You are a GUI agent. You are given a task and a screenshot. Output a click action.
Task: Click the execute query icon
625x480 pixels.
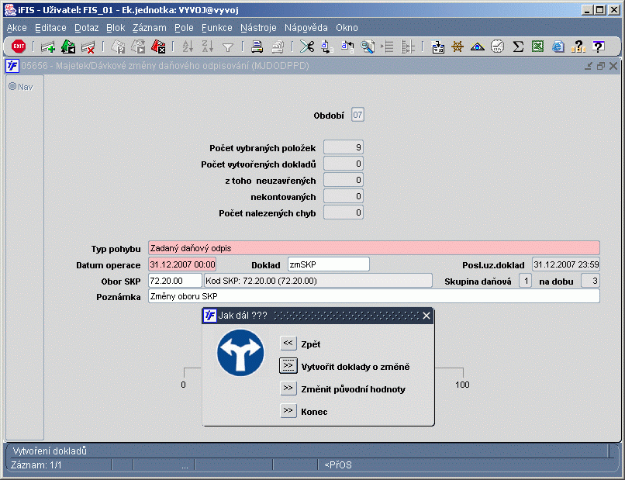pos(138,47)
